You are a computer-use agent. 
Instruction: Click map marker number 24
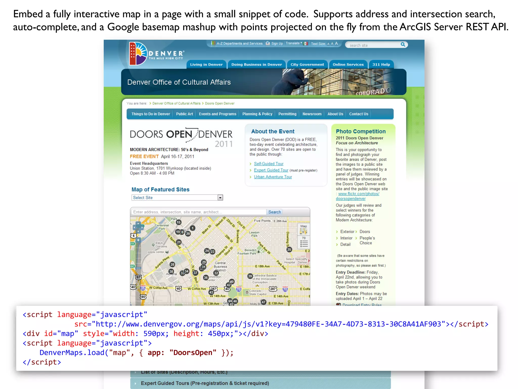click(207, 251)
